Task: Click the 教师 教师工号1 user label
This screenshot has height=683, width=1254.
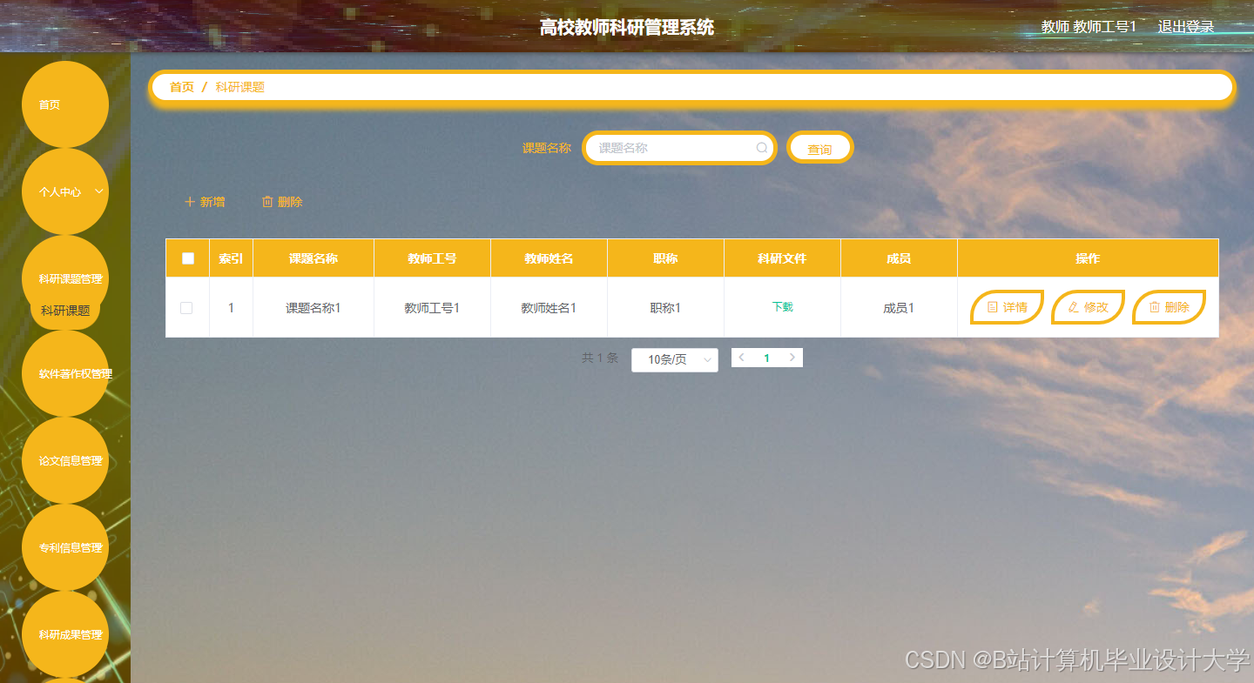Action: click(1089, 27)
